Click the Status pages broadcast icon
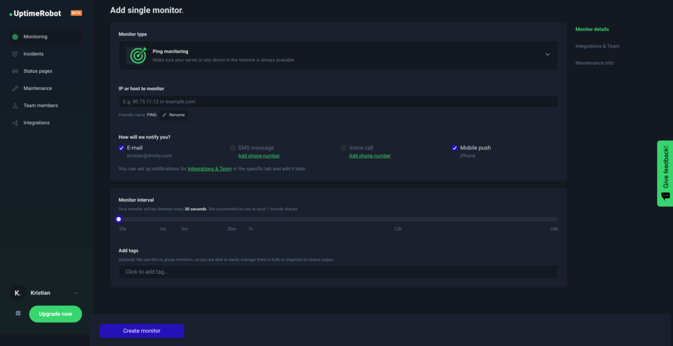Image resolution: width=673 pixels, height=346 pixels. (15, 71)
